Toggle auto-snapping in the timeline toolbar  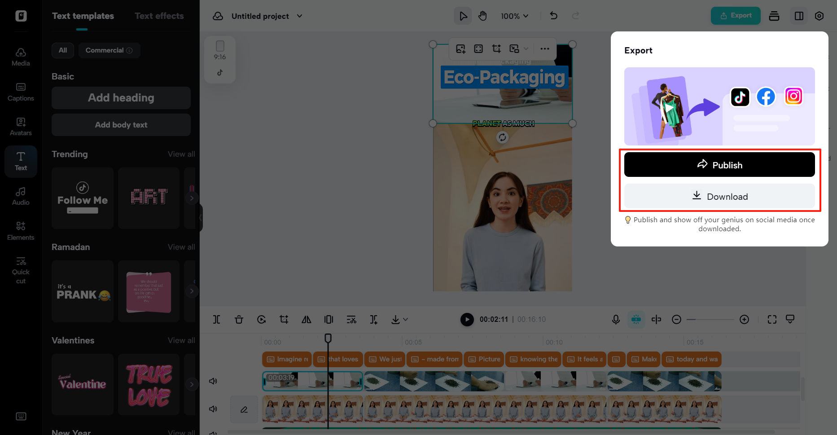click(x=636, y=319)
